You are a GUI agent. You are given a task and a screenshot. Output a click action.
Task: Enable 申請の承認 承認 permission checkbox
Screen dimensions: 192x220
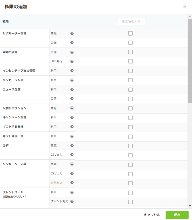click(x=130, y=52)
